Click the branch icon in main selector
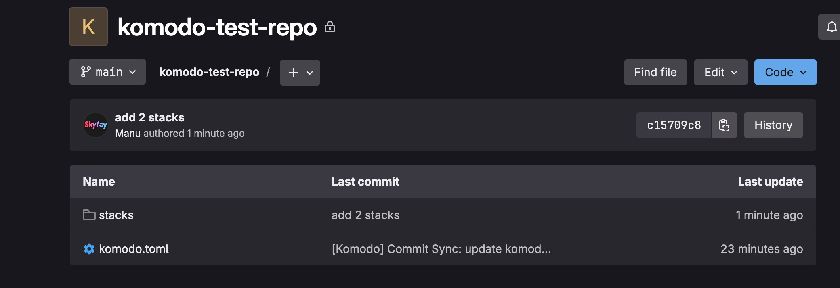This screenshot has width=840, height=288. 86,72
